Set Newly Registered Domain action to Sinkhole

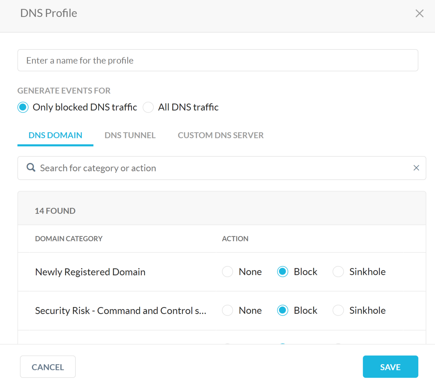point(338,272)
